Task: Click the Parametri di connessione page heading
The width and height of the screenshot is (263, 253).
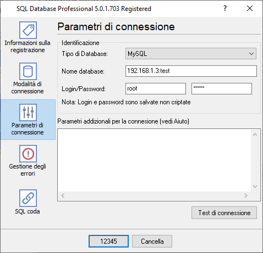Action: (116, 27)
